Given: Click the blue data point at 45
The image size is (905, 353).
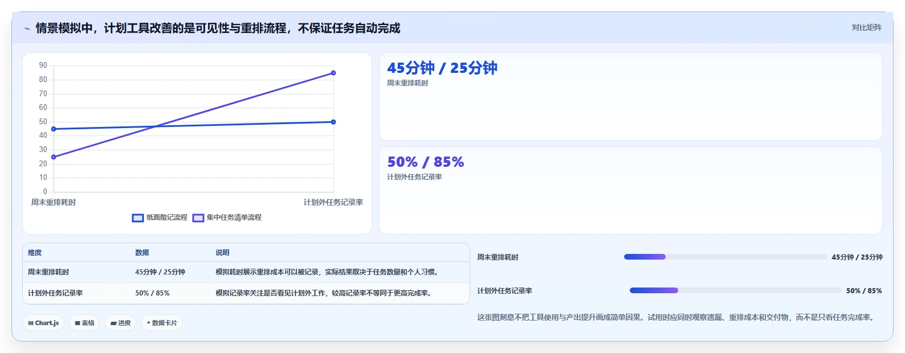Looking at the screenshot, I should 54,129.
